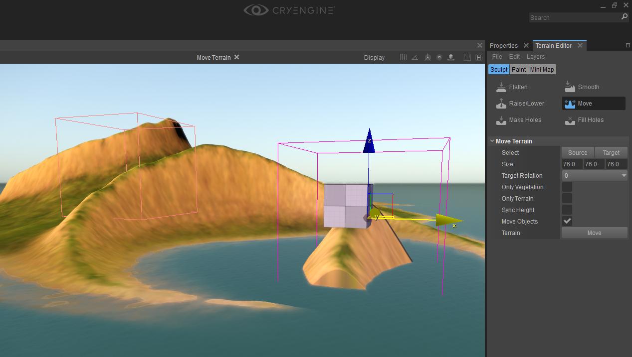
Task: Toggle angle snapping triangle icon
Action: (415, 57)
